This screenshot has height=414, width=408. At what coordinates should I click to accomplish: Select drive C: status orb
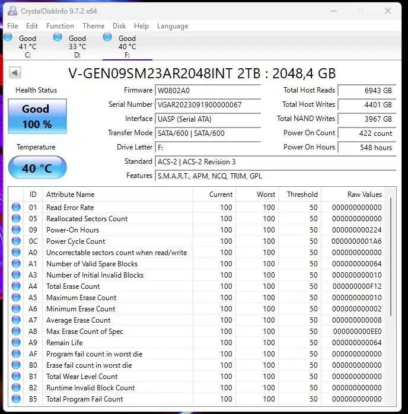pos(8,37)
